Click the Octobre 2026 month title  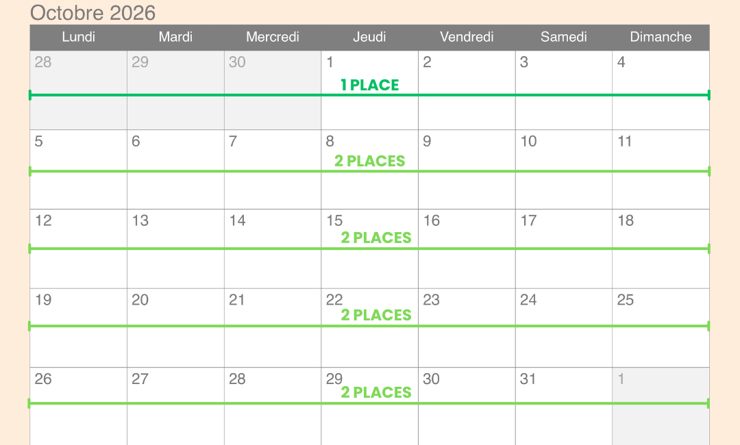pyautogui.click(x=93, y=12)
